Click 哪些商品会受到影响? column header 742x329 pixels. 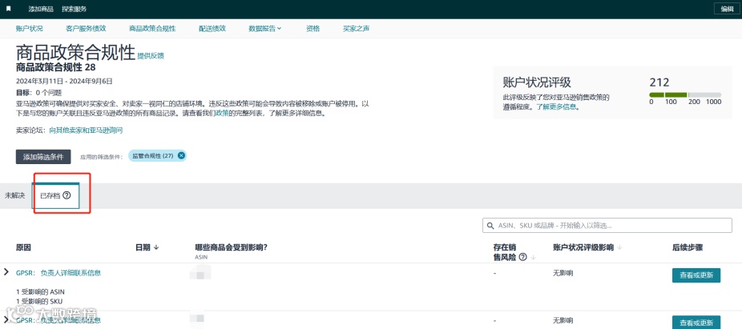click(x=231, y=247)
